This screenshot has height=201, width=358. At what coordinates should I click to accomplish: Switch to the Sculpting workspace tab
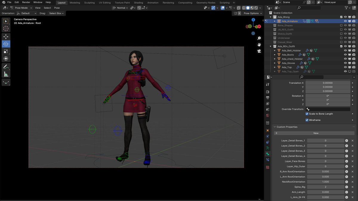coord(89,3)
